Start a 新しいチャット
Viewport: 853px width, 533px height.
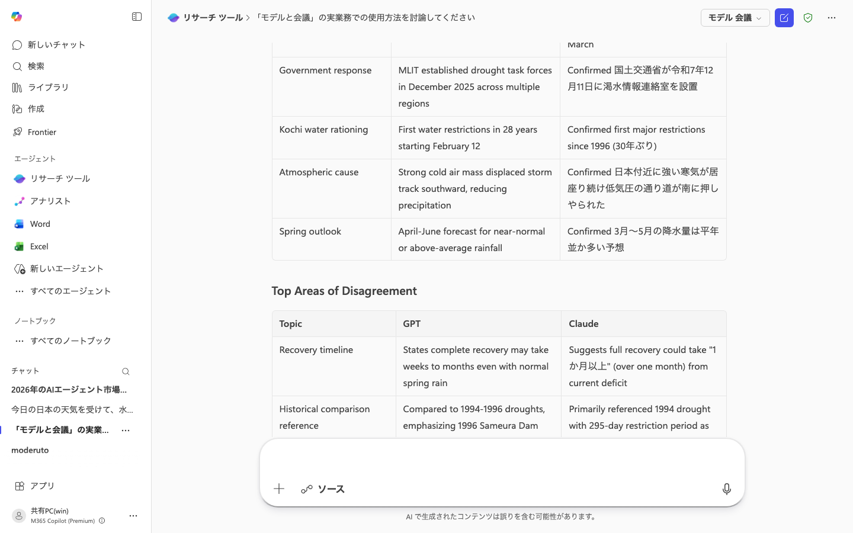(x=55, y=44)
